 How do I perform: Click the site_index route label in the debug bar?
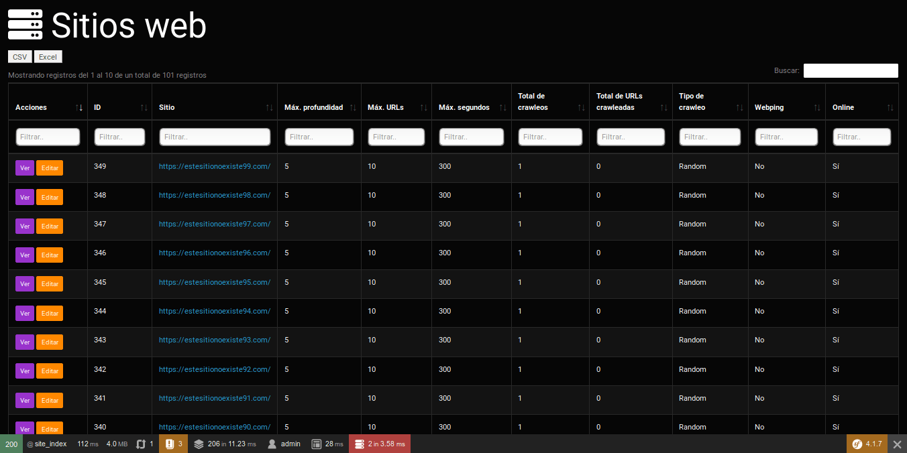click(46, 444)
